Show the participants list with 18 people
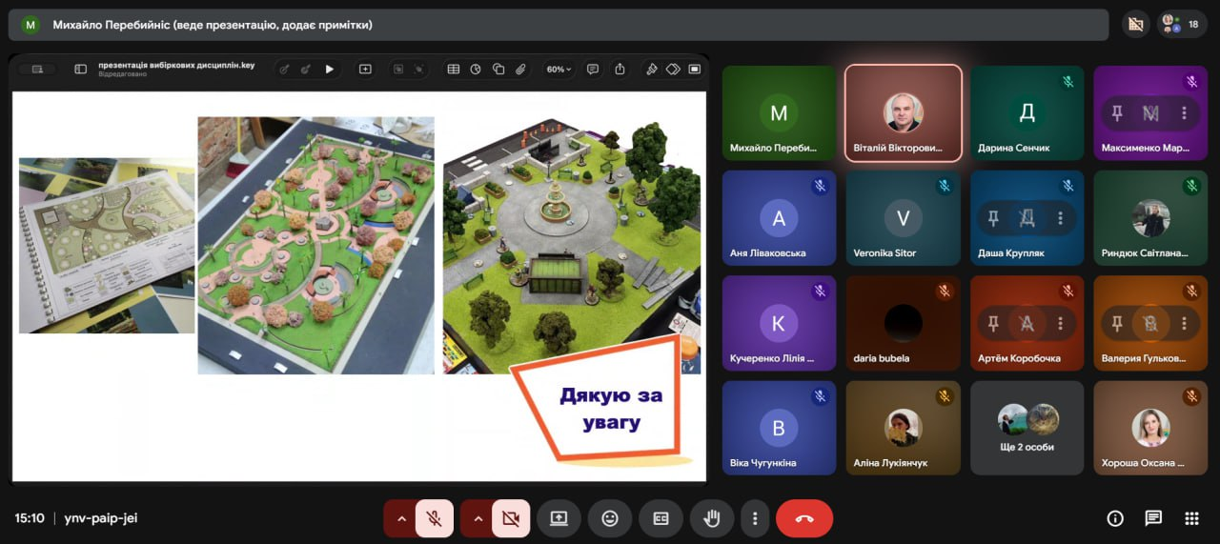 click(1182, 24)
